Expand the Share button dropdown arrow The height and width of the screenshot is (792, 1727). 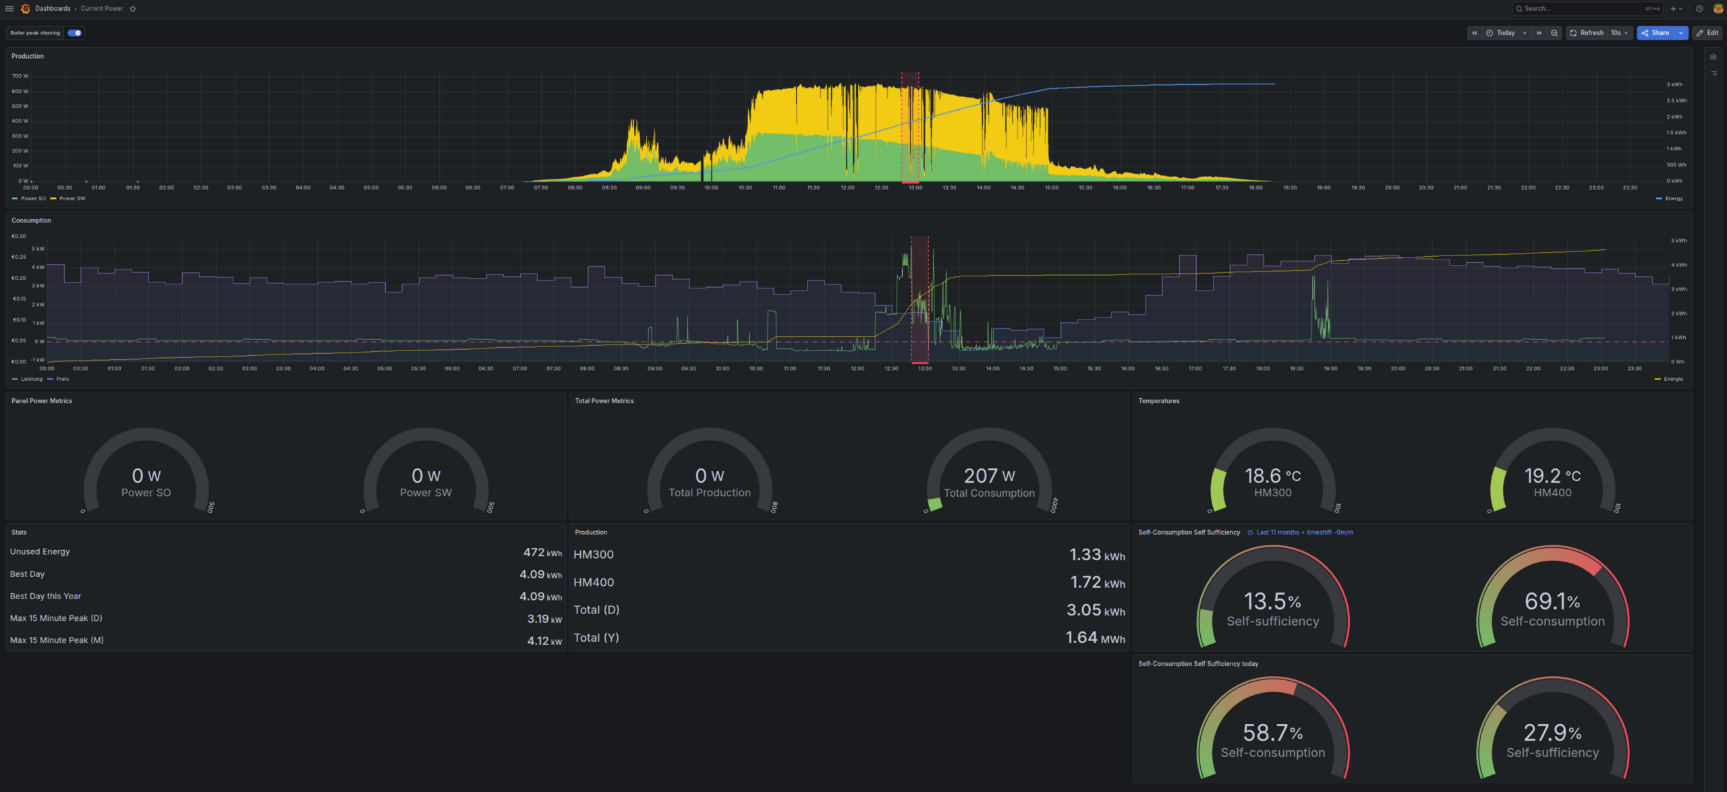[1681, 33]
